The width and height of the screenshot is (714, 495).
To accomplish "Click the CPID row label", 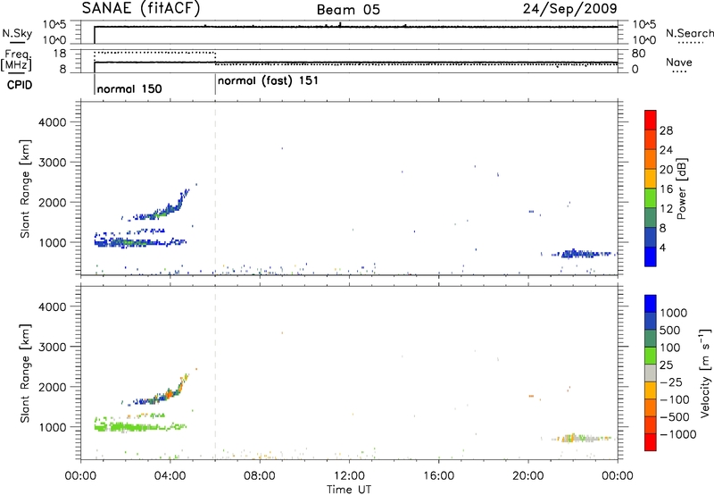I will (20, 85).
